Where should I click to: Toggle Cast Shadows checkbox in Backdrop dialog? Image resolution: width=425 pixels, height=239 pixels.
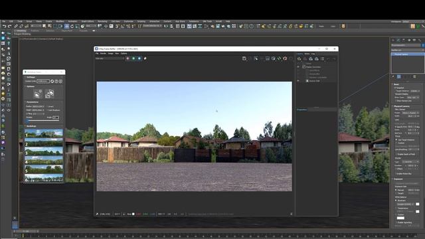(x=47, y=110)
